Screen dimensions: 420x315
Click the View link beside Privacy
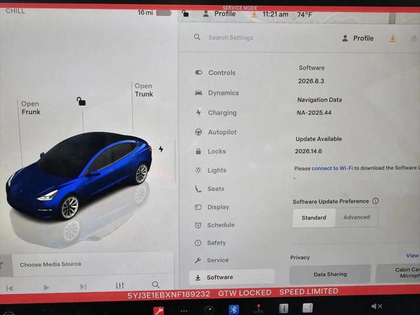click(x=413, y=255)
